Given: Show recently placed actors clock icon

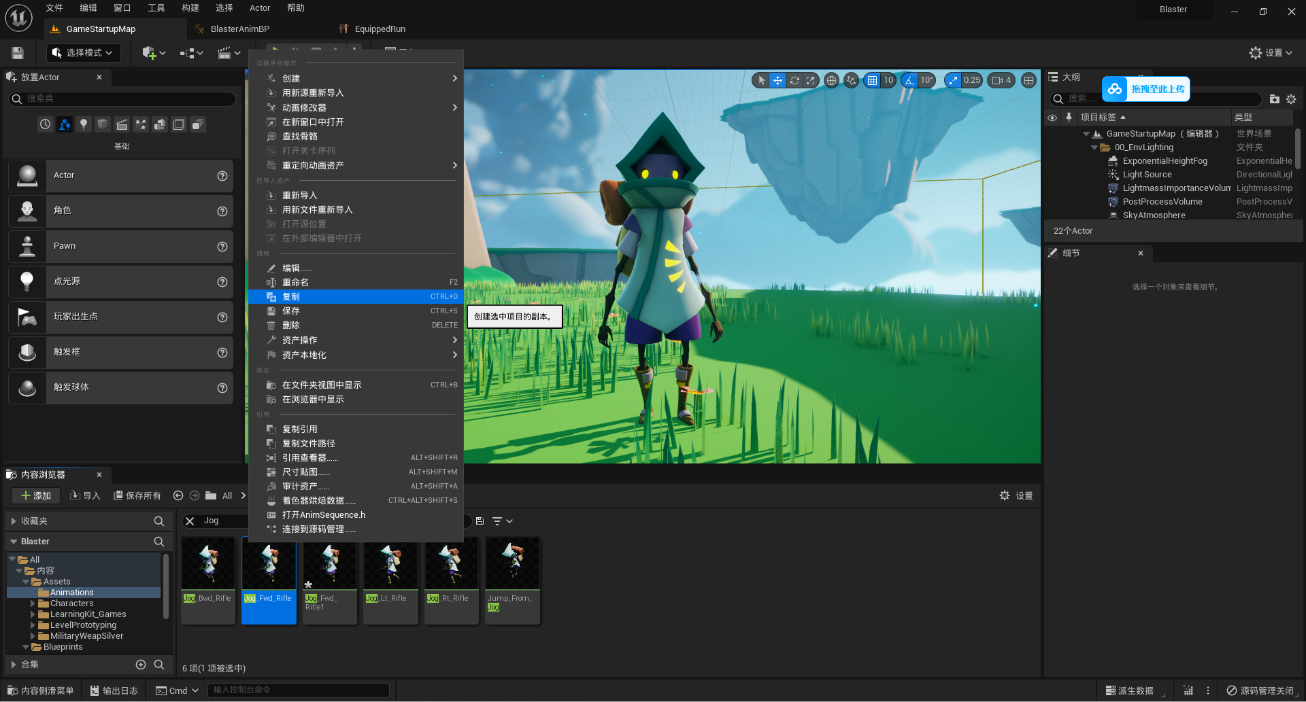Looking at the screenshot, I should 45,124.
